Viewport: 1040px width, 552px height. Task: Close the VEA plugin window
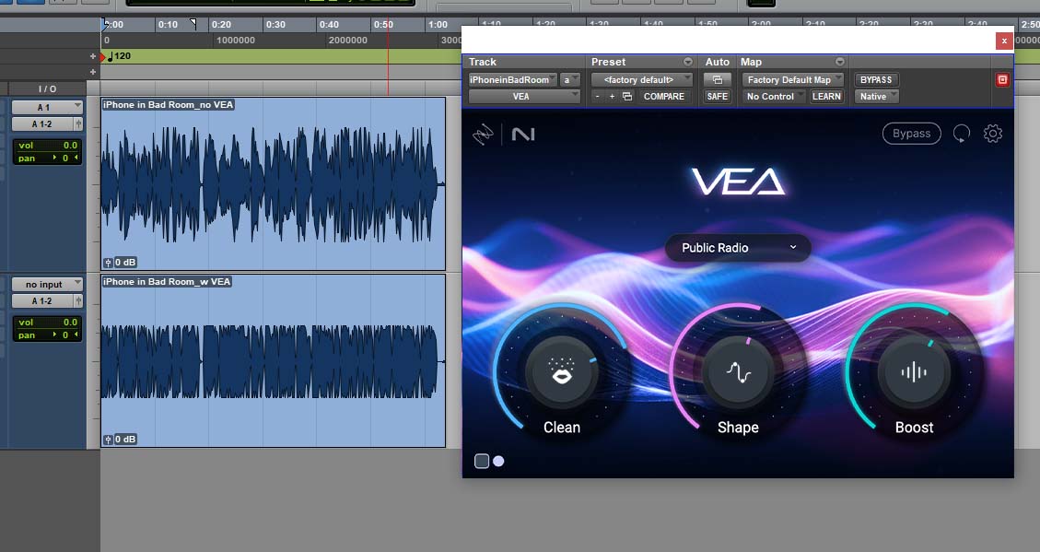[1004, 41]
